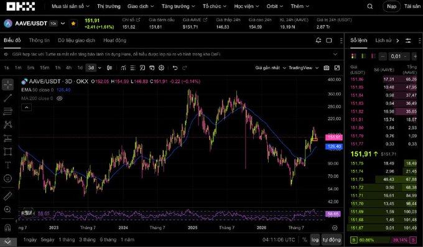Select the forecasting and measurement tool
423x247 pixels.
(x=8, y=138)
